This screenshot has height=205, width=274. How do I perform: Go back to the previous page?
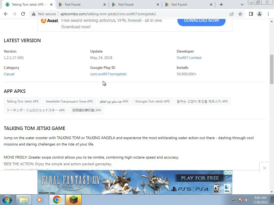coord(6,14)
